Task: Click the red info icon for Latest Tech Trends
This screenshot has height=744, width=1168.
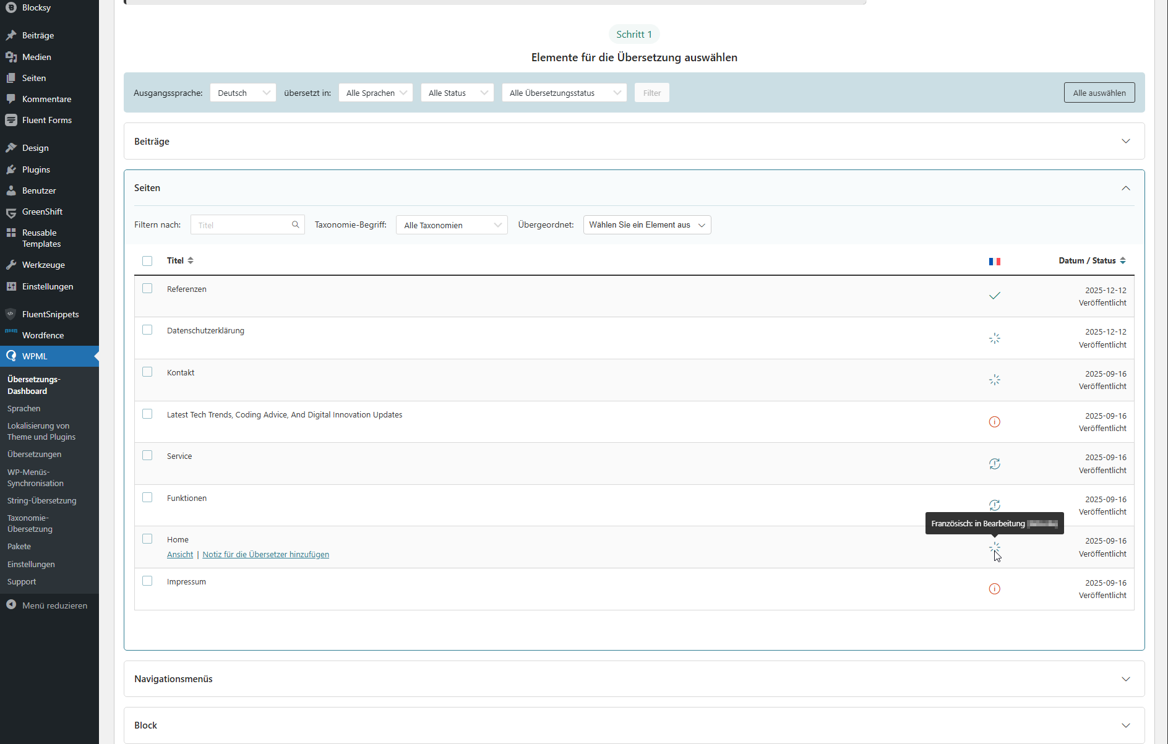Action: [x=994, y=422]
